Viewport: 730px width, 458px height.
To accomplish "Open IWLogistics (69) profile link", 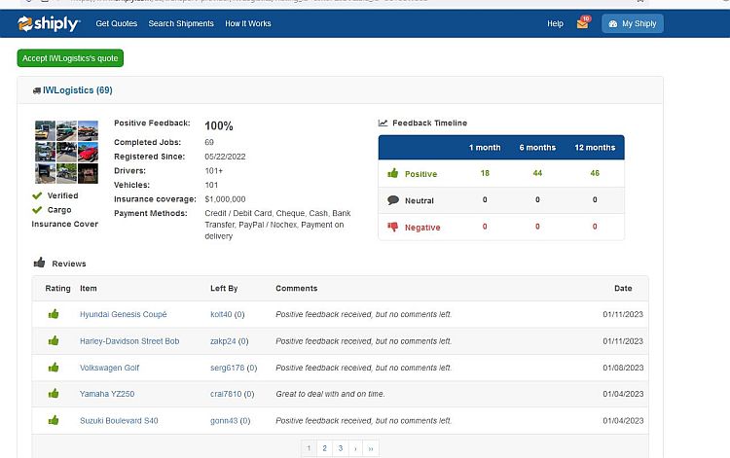I will (77, 90).
